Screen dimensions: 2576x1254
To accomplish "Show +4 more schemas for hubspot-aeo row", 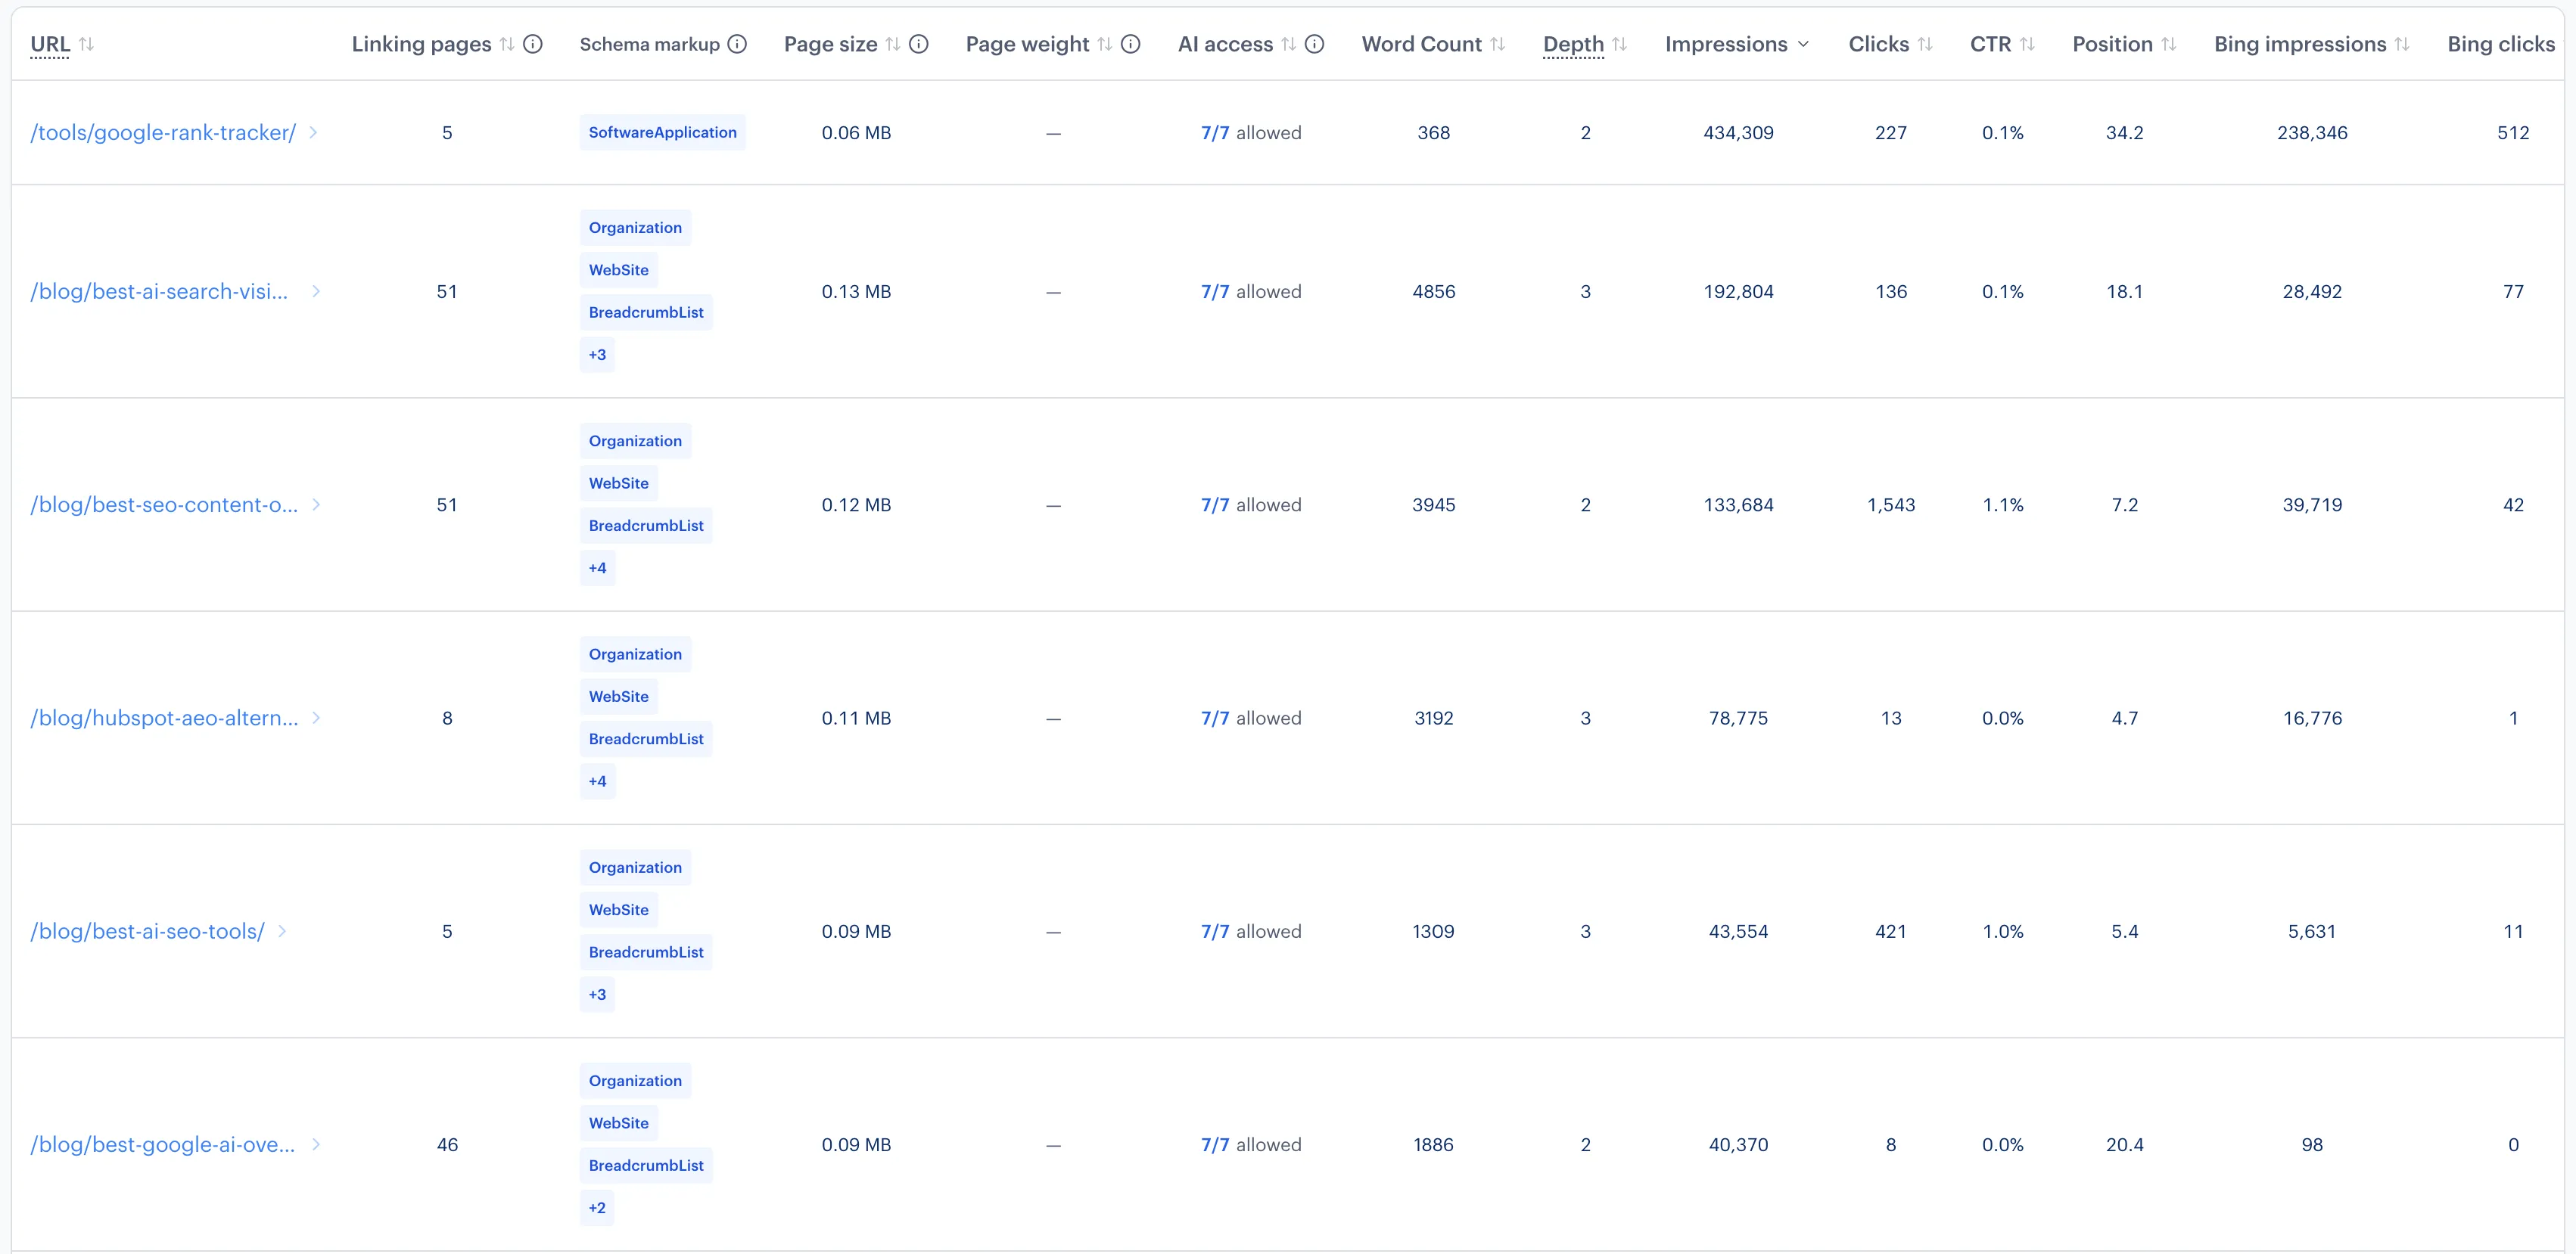I will click(x=597, y=781).
